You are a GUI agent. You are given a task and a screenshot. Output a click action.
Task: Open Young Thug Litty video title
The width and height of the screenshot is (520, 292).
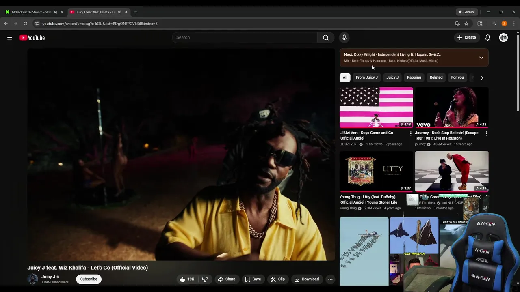[368, 200]
